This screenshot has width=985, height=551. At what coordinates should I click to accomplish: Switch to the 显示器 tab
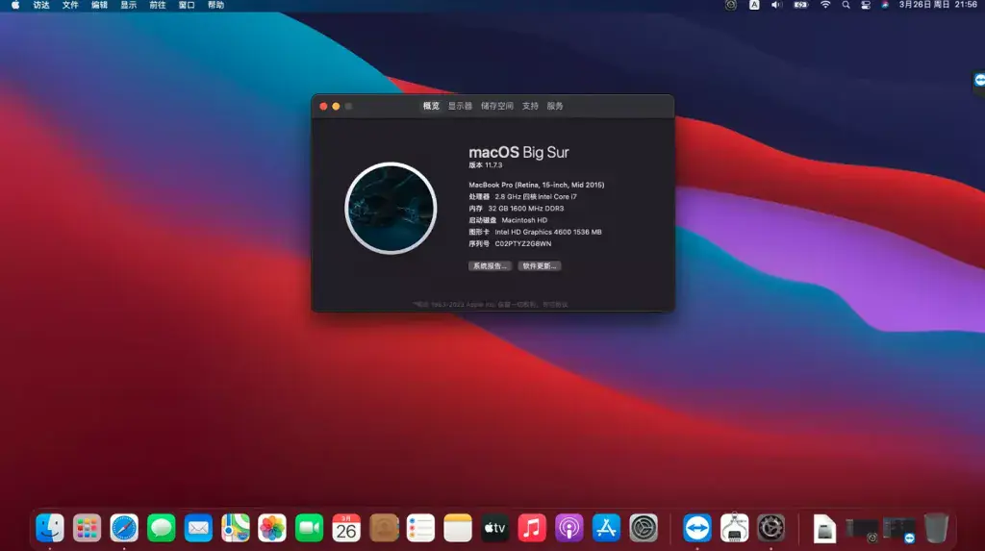click(x=460, y=106)
